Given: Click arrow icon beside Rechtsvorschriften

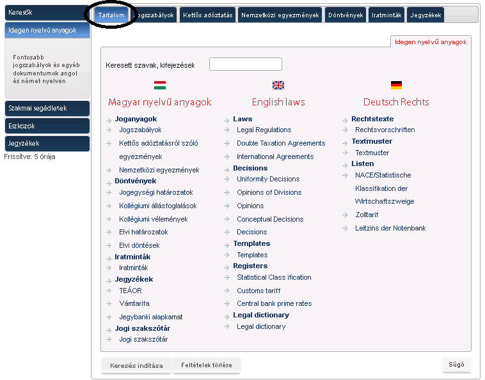Looking at the screenshot, I should tap(346, 130).
